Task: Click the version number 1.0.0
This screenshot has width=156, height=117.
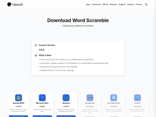Action: click(x=41, y=50)
